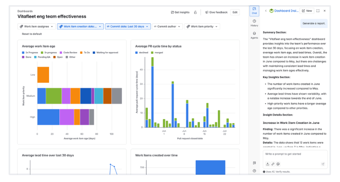Screen dimensions: 340x182
Task: Go back using chat panel left chevron
Action: click(x=266, y=11)
